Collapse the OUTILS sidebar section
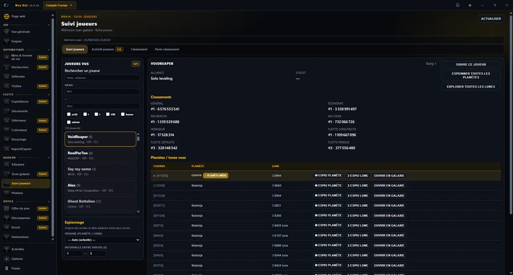This screenshot has height=275, width=513. point(49,201)
